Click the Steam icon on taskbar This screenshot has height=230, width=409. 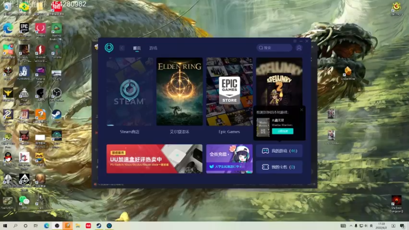(99, 225)
